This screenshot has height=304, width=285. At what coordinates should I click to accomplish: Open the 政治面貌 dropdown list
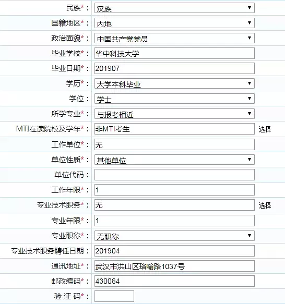(174, 38)
